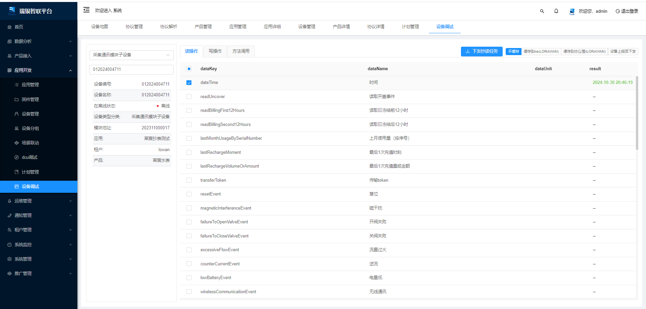Check the resetEvent row checkbox

point(189,194)
